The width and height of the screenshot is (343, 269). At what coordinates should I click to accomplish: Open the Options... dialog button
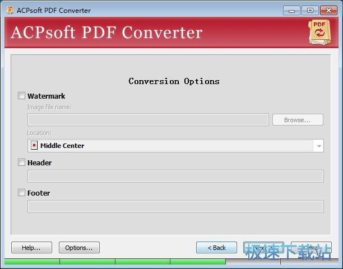(79, 248)
